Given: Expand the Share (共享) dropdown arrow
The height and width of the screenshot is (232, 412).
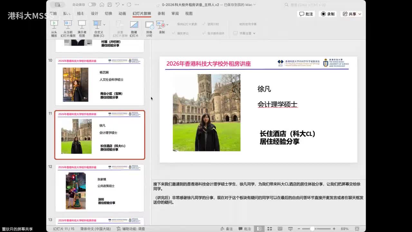Looking at the screenshot, I should pyautogui.click(x=360, y=14).
